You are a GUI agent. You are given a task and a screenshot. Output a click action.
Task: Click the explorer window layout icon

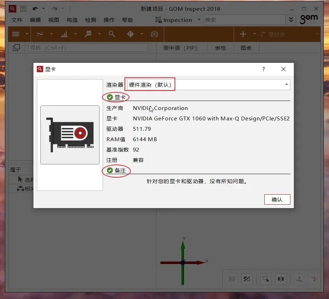coord(16,48)
